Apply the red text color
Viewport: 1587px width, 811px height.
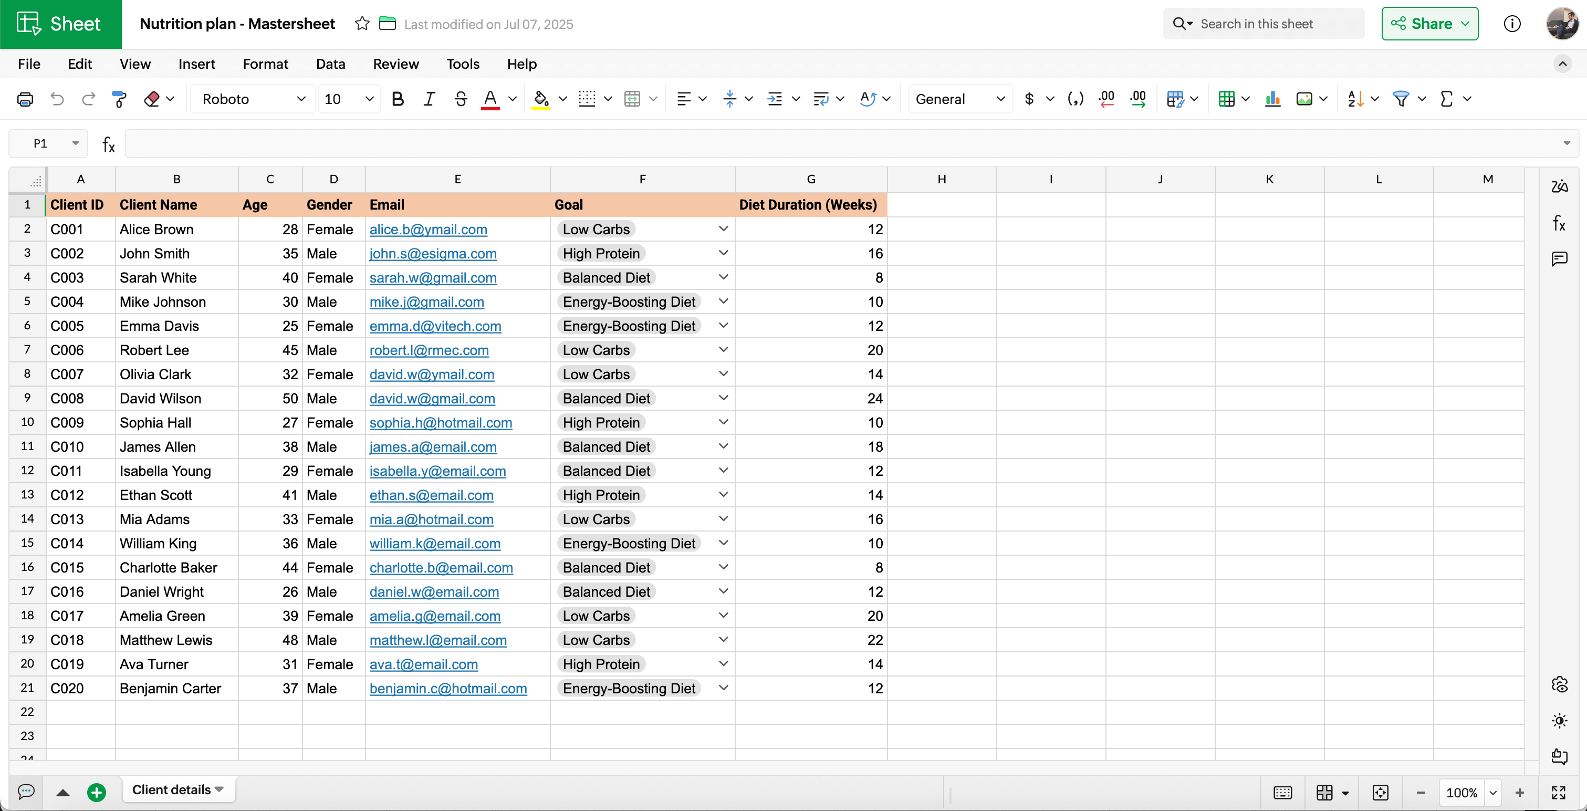[x=490, y=99]
